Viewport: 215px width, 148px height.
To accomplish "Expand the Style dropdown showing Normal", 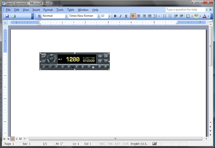I will click(x=66, y=16).
